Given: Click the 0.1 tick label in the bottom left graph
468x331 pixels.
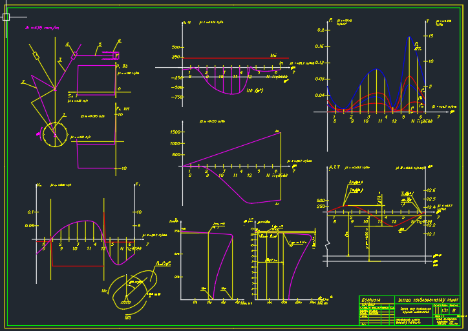Looking at the screenshot, I should pyautogui.click(x=31, y=212).
